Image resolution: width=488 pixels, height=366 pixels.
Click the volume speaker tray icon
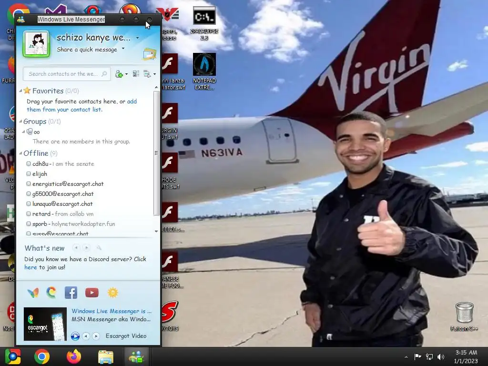point(441,356)
